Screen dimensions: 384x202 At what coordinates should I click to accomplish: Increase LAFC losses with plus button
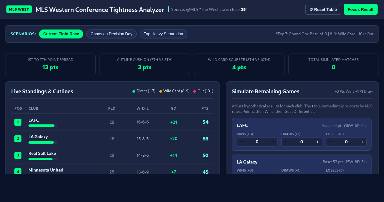[362, 142]
